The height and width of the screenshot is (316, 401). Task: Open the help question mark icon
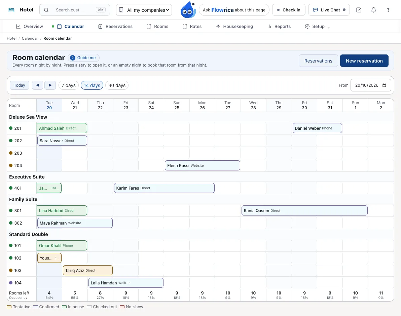[388, 10]
